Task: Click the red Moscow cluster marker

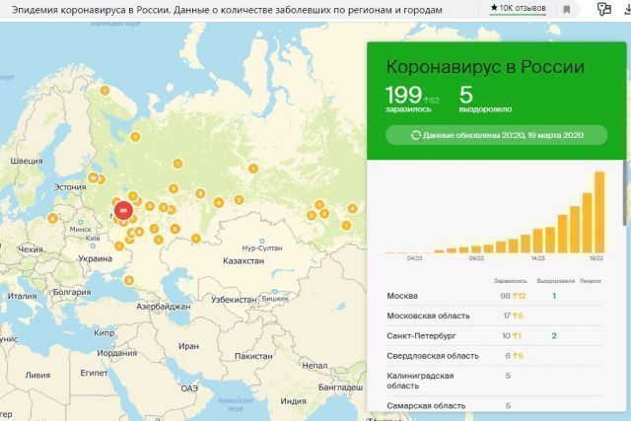Action: tap(123, 210)
